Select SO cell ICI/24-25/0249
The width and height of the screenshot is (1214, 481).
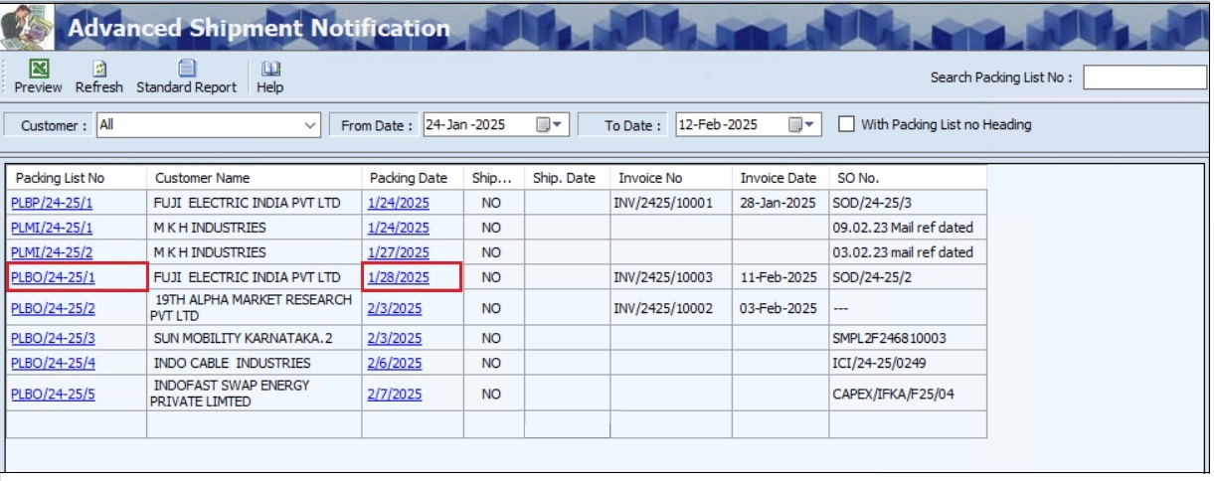click(x=908, y=363)
